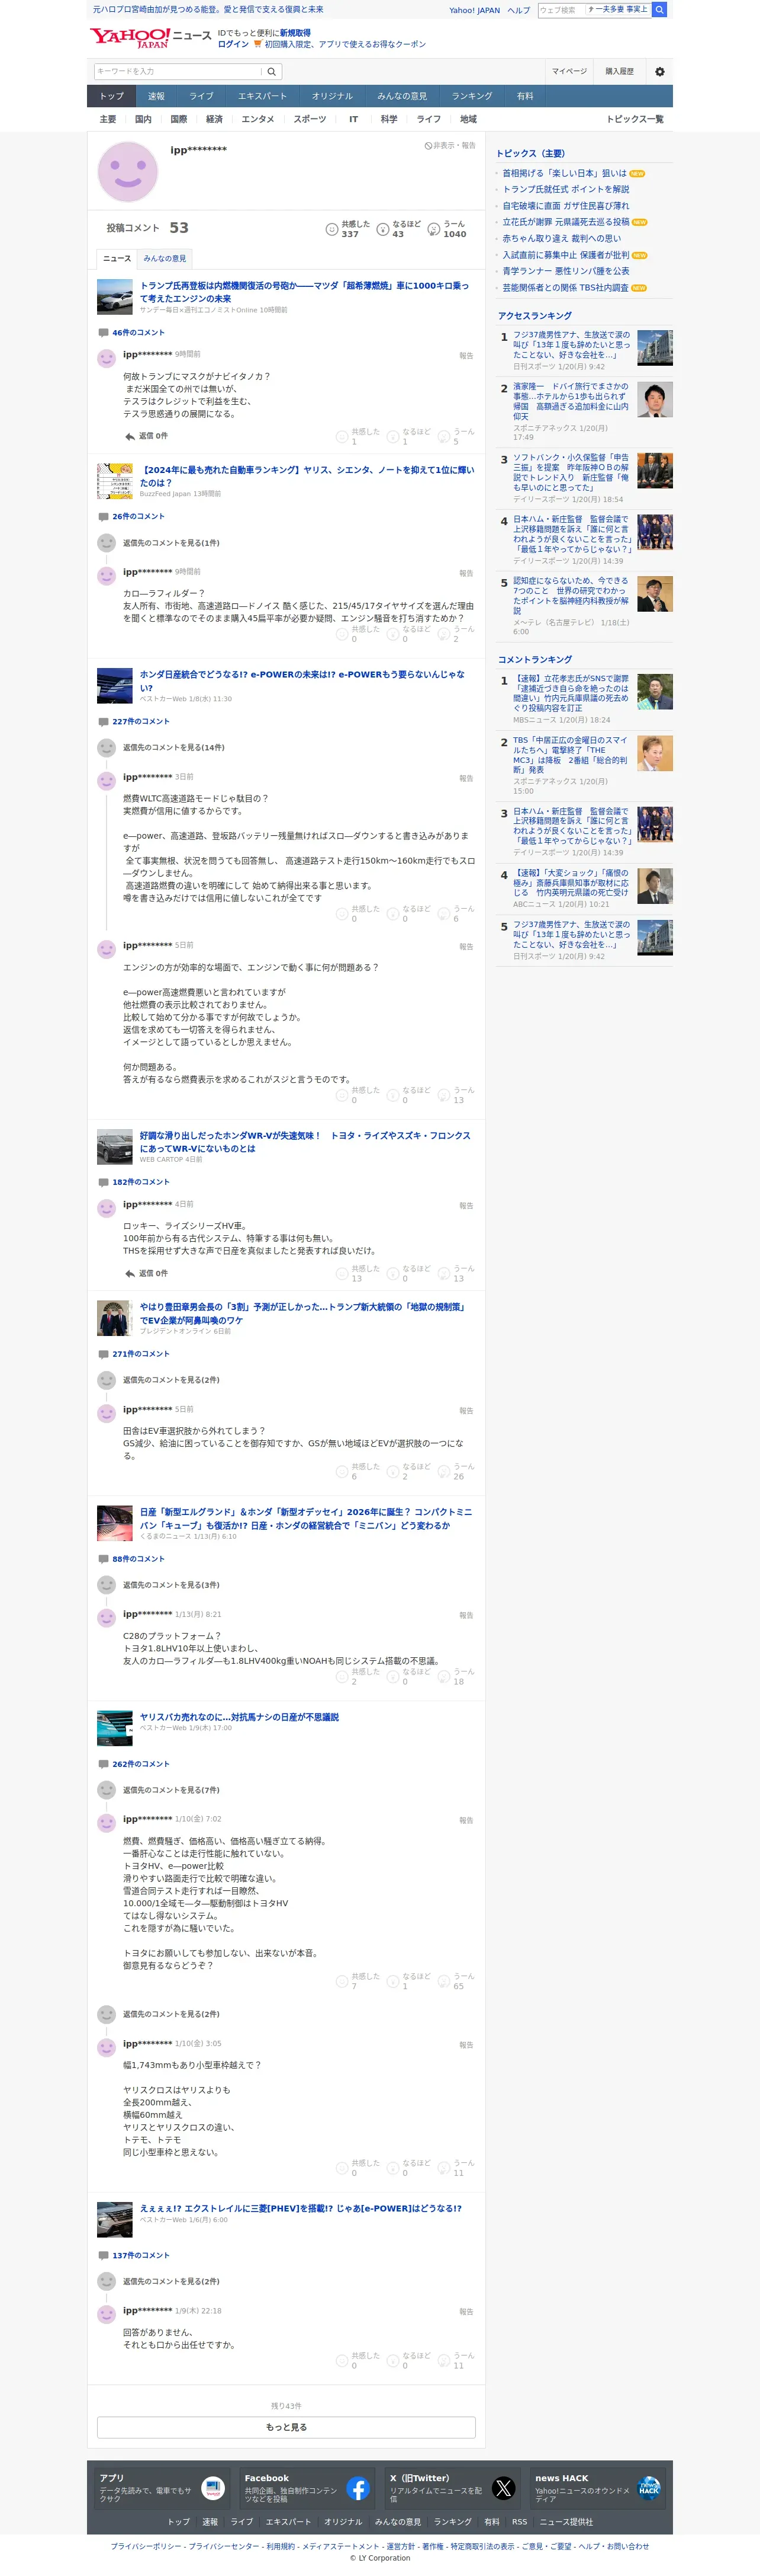Open access ranking item 1 thumbnail

click(655, 348)
